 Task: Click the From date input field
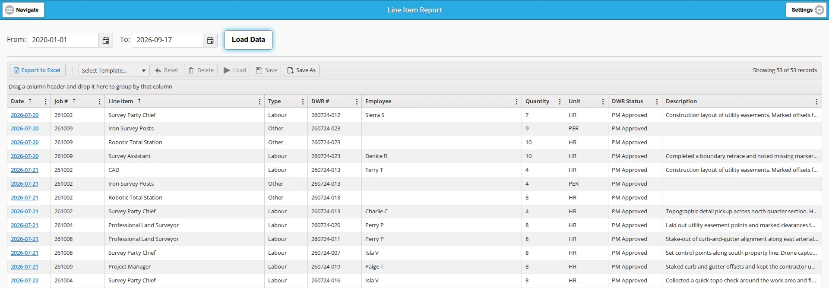click(x=63, y=40)
